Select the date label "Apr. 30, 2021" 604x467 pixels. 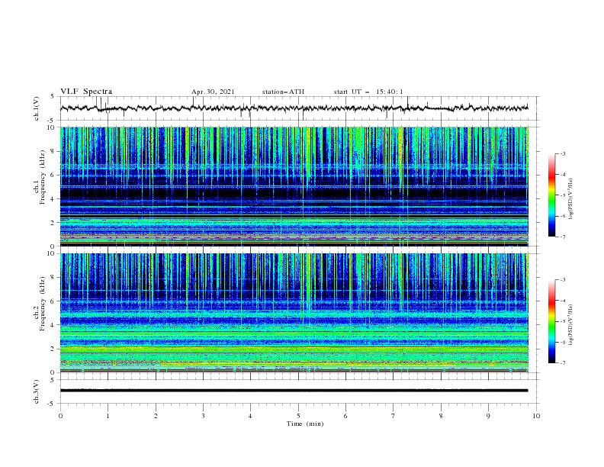[x=213, y=92]
